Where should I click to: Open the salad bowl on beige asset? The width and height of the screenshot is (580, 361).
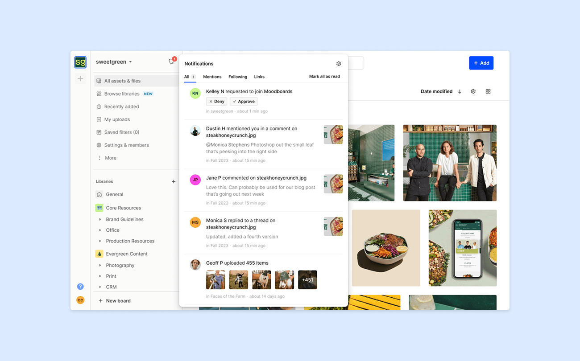click(x=386, y=248)
